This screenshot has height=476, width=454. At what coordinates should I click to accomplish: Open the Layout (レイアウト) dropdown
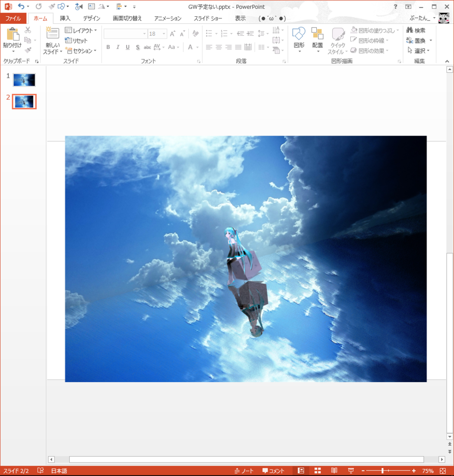[x=81, y=30]
